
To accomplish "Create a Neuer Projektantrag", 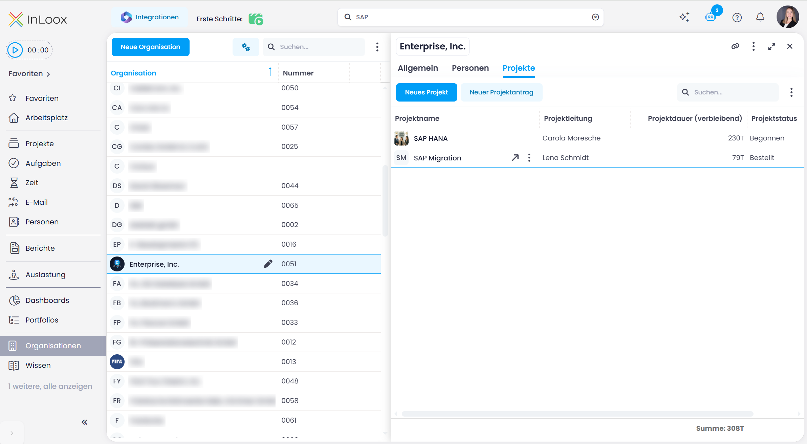I will point(501,92).
